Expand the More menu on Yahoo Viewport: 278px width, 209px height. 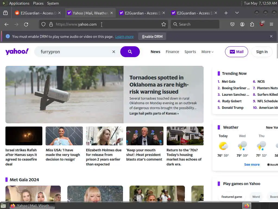pos(207,52)
